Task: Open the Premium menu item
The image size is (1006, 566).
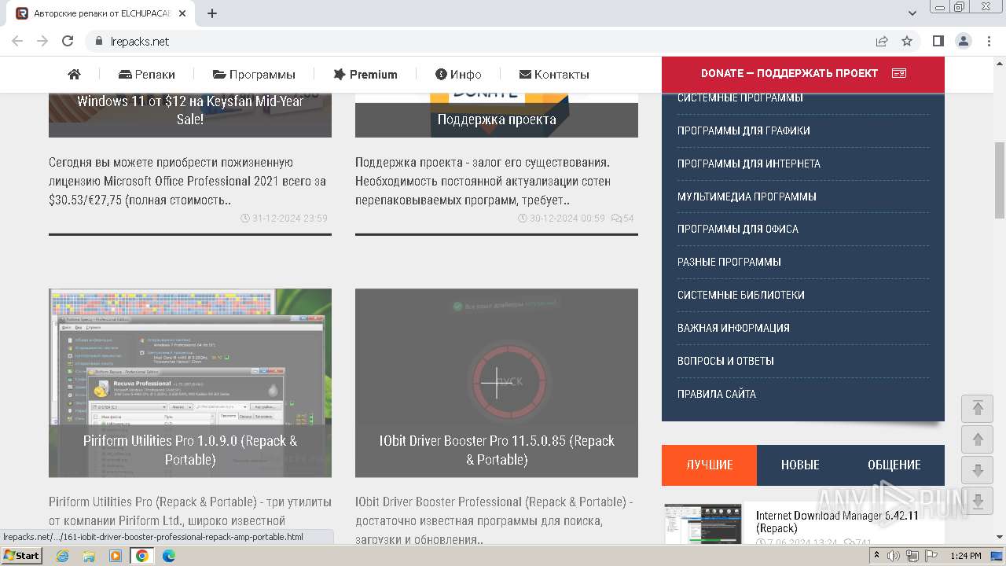Action: (365, 74)
